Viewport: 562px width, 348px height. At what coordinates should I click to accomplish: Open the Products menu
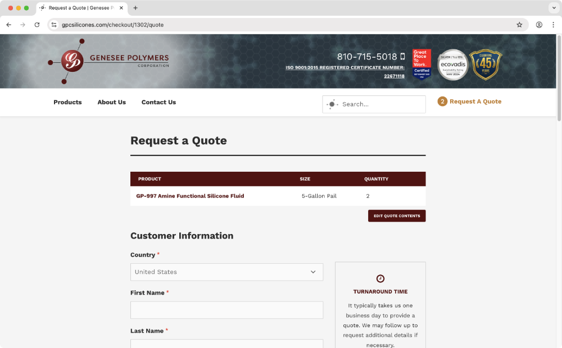(67, 102)
